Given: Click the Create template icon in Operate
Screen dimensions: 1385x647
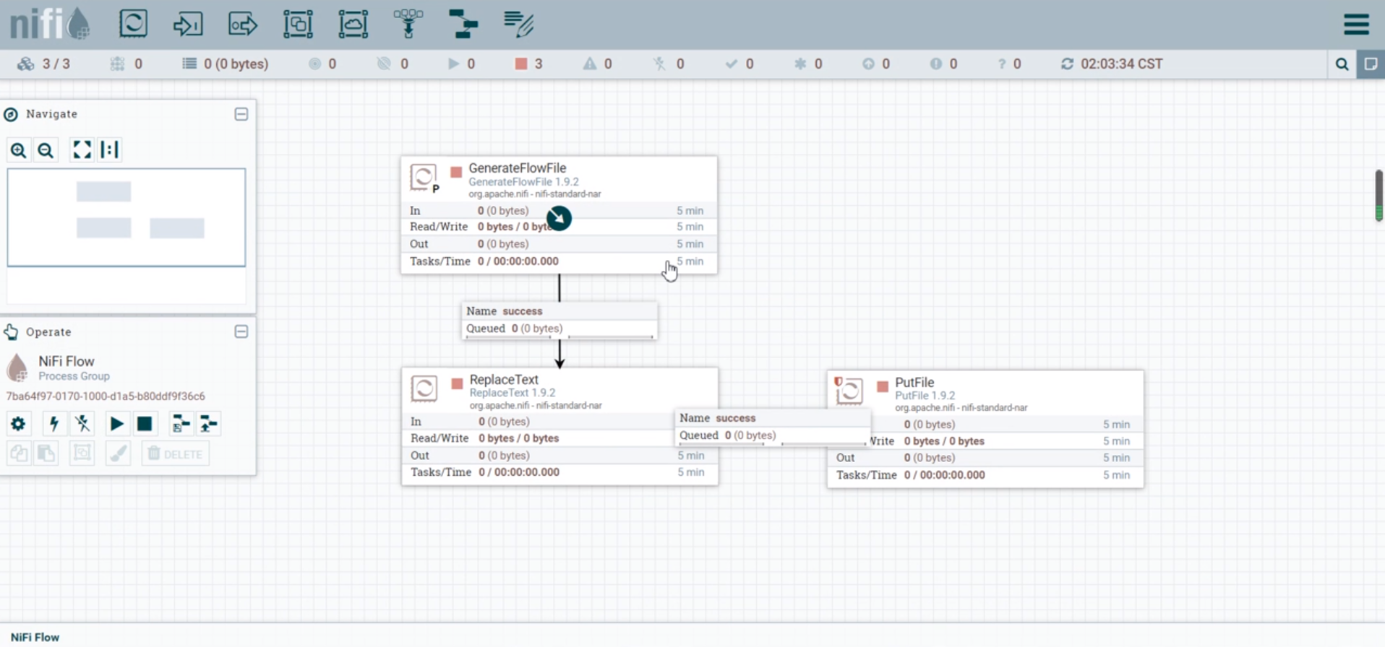Looking at the screenshot, I should (181, 424).
